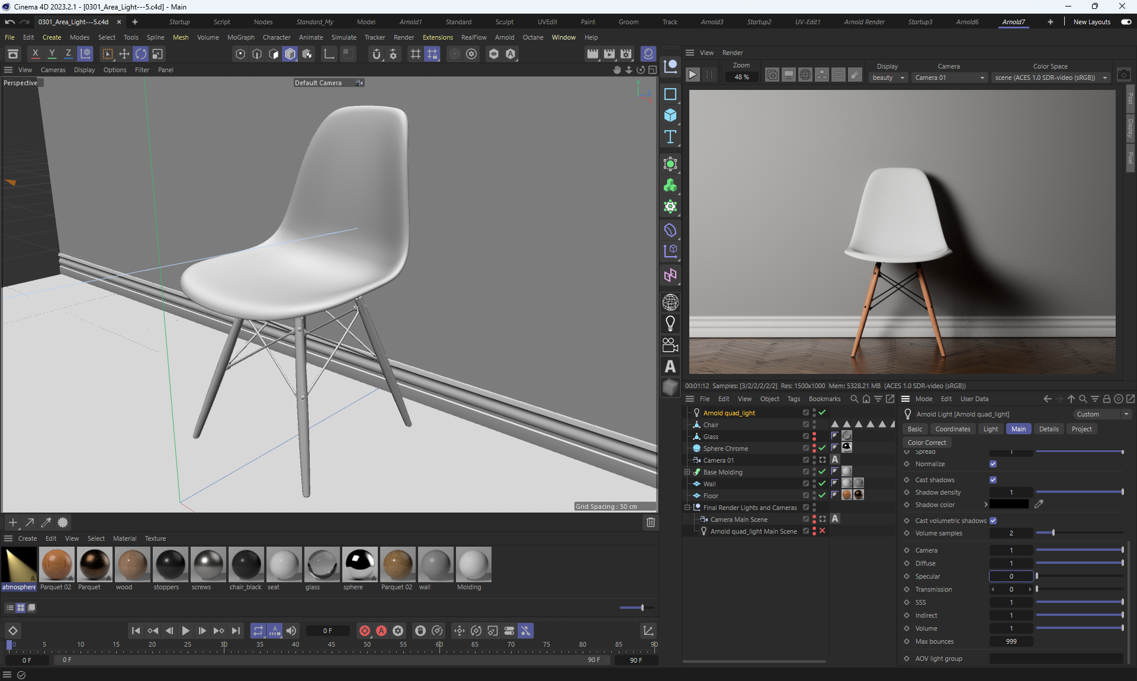Expand the Base Molding tree item
Image resolution: width=1137 pixels, height=681 pixels.
tap(688, 472)
